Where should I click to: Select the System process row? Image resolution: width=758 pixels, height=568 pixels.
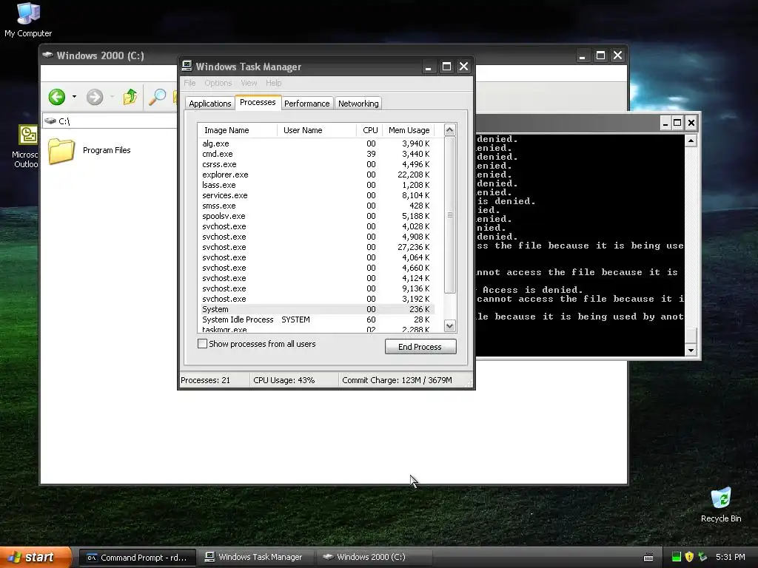point(317,309)
